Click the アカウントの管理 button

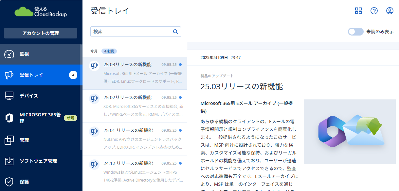tap(41, 33)
